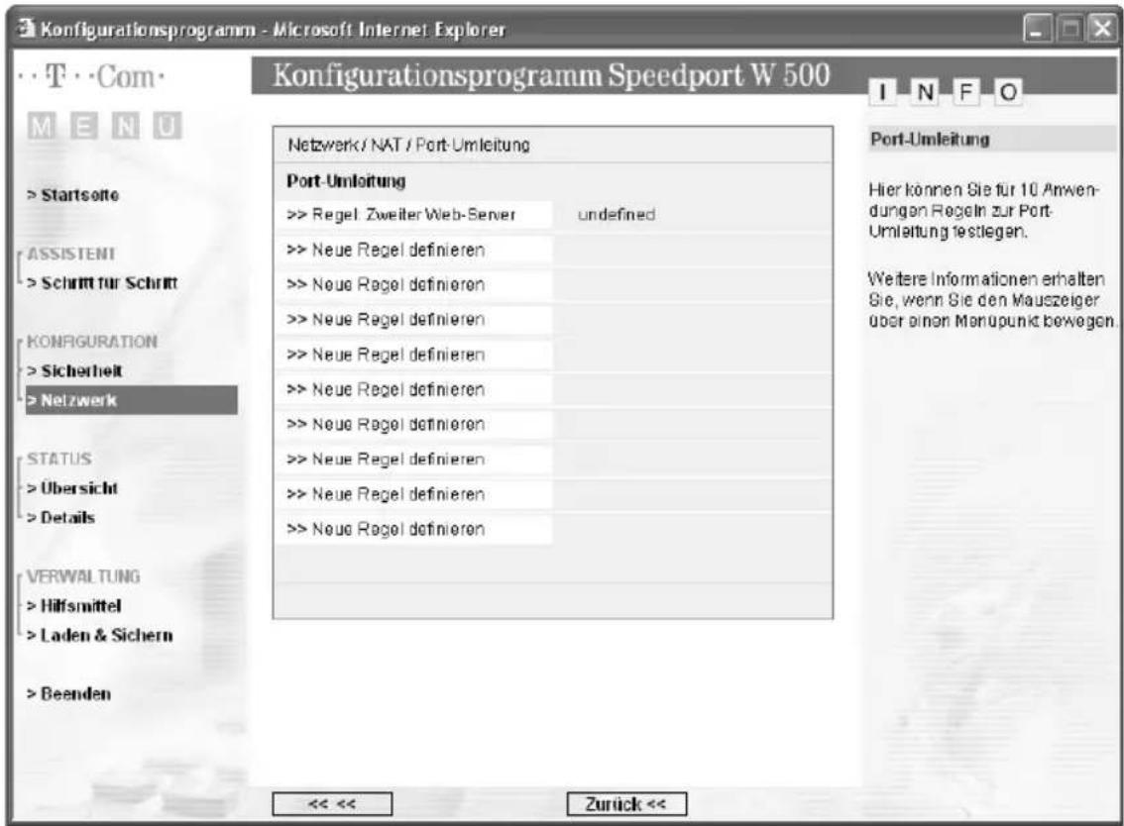Click the Port-Umleitung title in info panel
Screen dimensions: 1124x826
click(x=930, y=139)
